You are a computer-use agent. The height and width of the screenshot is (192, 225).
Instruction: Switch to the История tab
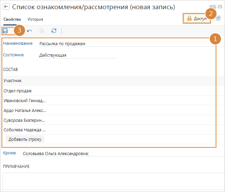tap(35, 19)
